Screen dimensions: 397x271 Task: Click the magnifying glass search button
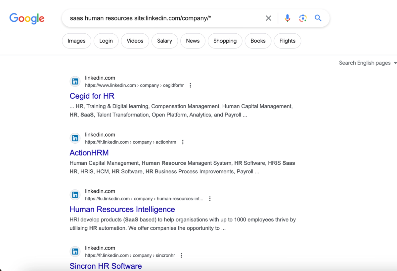[318, 18]
